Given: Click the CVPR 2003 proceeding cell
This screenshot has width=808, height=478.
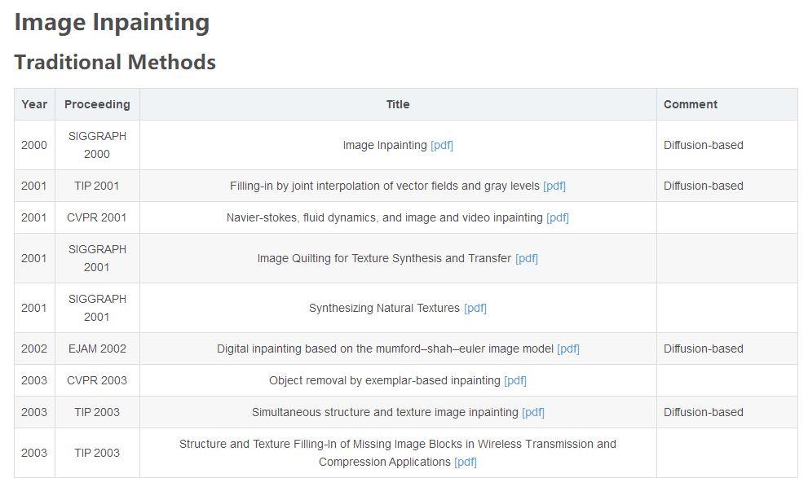Looking at the screenshot, I should pyautogui.click(x=97, y=380).
